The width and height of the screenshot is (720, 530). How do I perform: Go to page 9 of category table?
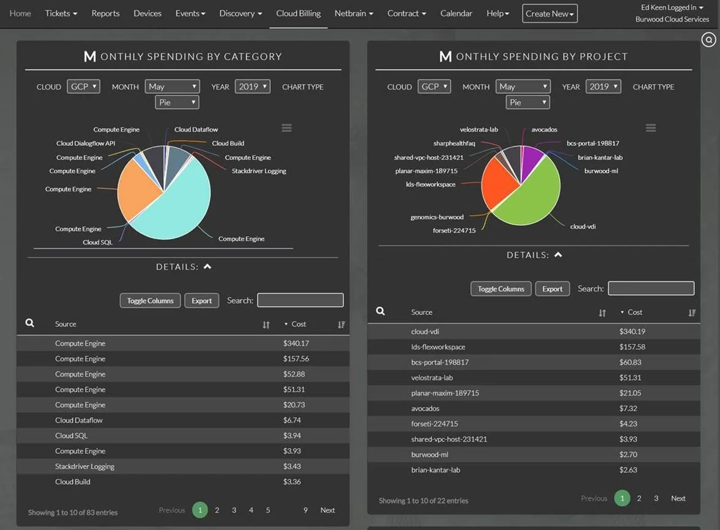pyautogui.click(x=305, y=510)
